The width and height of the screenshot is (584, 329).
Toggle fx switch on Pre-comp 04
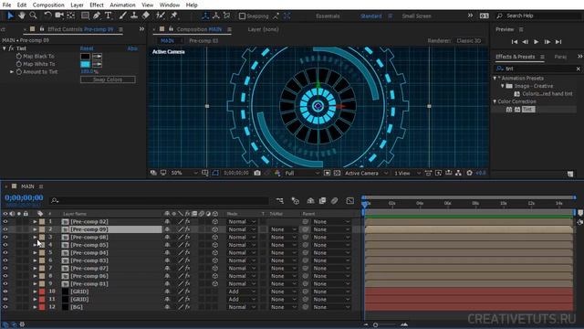(x=187, y=252)
